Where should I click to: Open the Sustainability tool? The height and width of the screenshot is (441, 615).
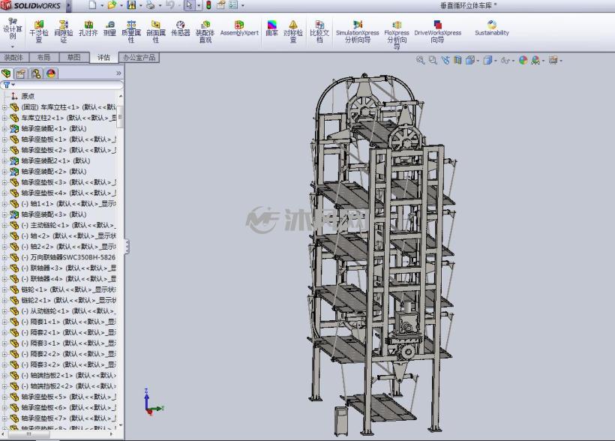pos(492,28)
